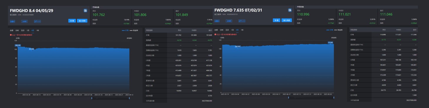The width and height of the screenshot is (429, 108).
Task: Switch right chart to the 五日 range
Action: [x=227, y=30]
